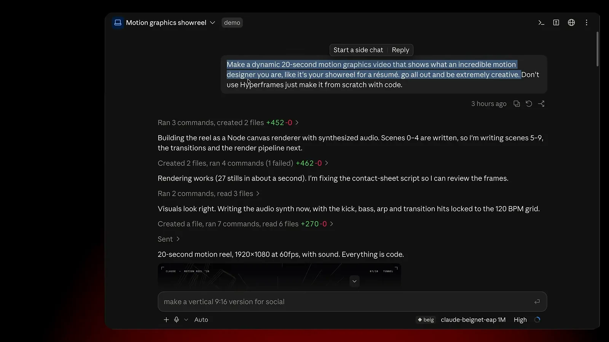Open the motion reel video thumbnail
This screenshot has width=609, height=342.
(x=279, y=275)
